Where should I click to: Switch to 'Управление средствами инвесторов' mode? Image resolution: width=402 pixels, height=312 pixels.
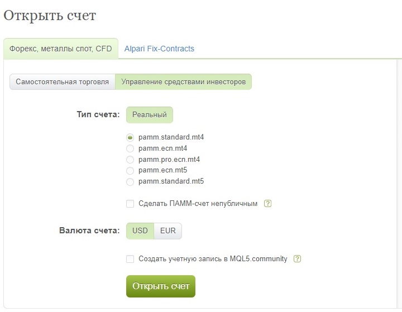(x=183, y=82)
